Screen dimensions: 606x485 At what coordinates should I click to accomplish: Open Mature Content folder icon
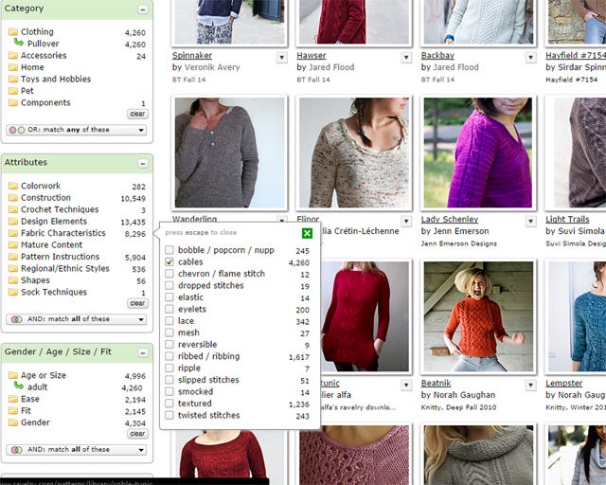click(13, 244)
